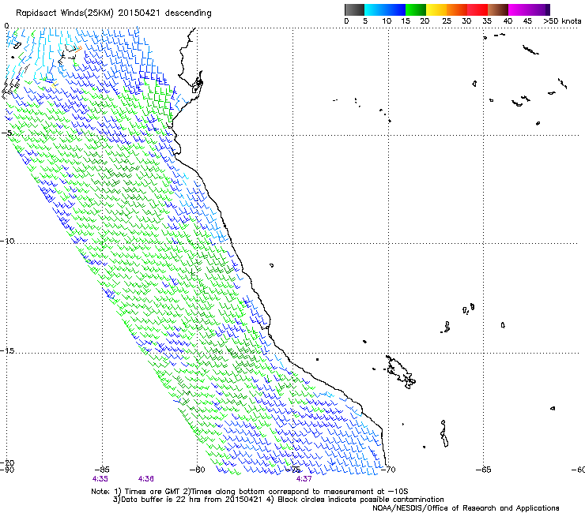The image size is (585, 513).
Task: Click the red 30-35 knots color swatch
Action: coord(477,9)
